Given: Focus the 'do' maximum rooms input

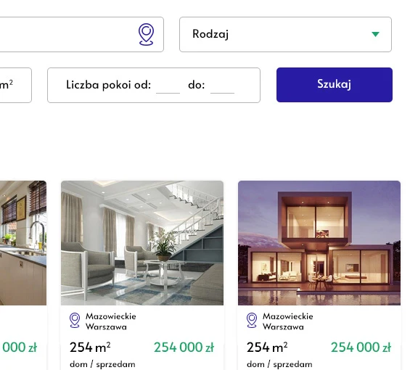Looking at the screenshot, I should pyautogui.click(x=222, y=86).
